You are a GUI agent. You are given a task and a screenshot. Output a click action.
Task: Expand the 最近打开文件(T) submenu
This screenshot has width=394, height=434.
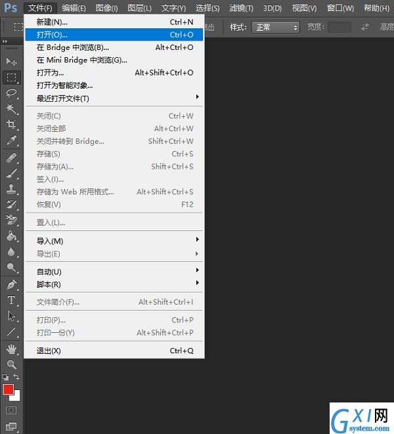pyautogui.click(x=114, y=98)
